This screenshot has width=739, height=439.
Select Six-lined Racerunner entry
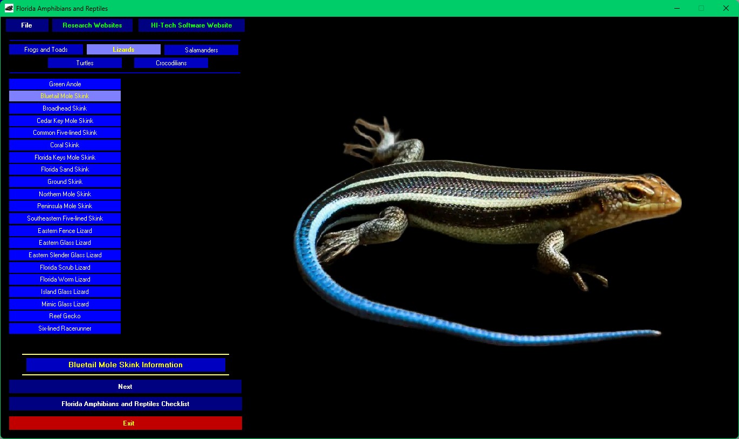point(65,328)
